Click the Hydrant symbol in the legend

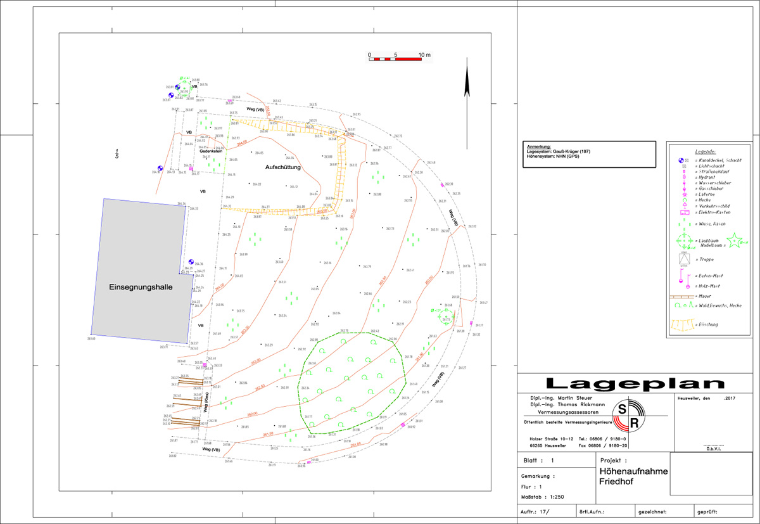point(685,177)
